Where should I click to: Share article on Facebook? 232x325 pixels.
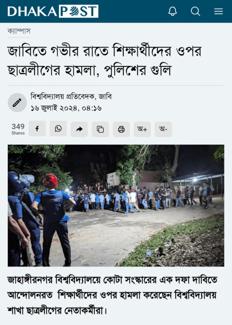tap(37, 129)
